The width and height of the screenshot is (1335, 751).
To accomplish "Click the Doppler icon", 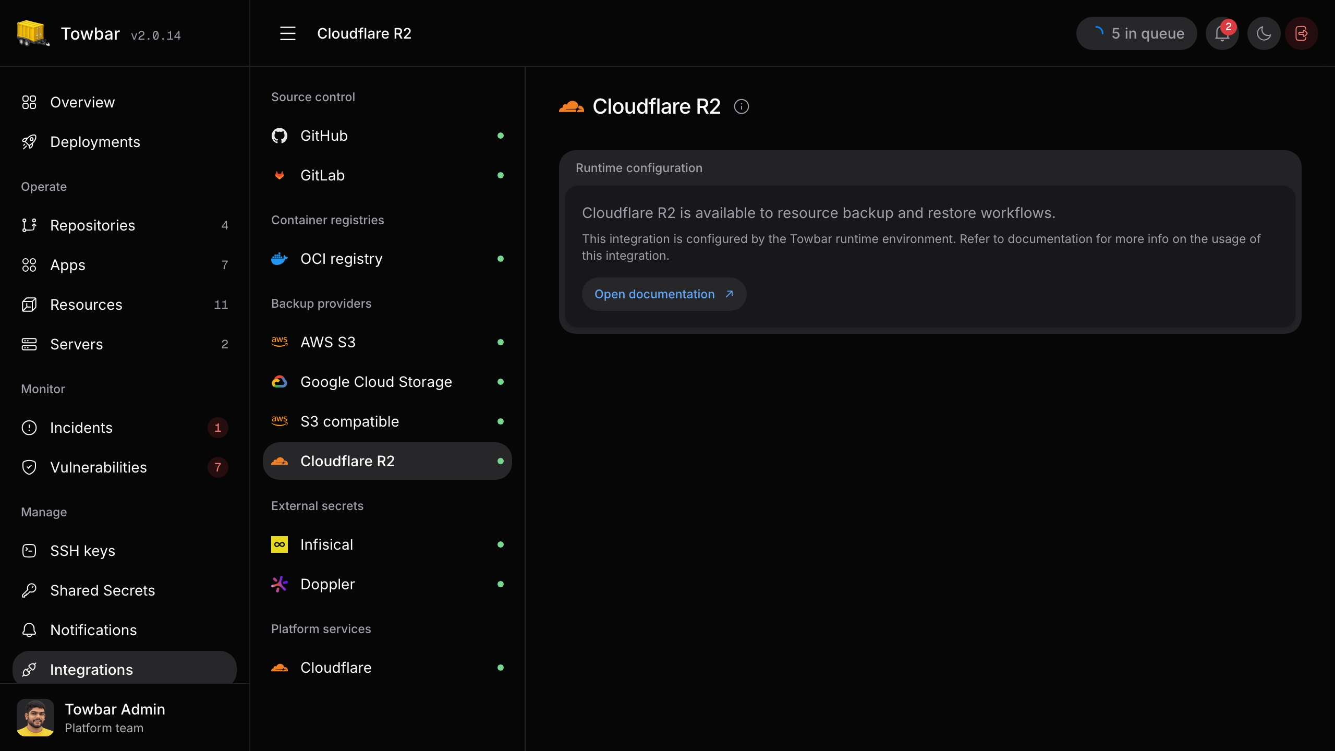I will click(280, 584).
